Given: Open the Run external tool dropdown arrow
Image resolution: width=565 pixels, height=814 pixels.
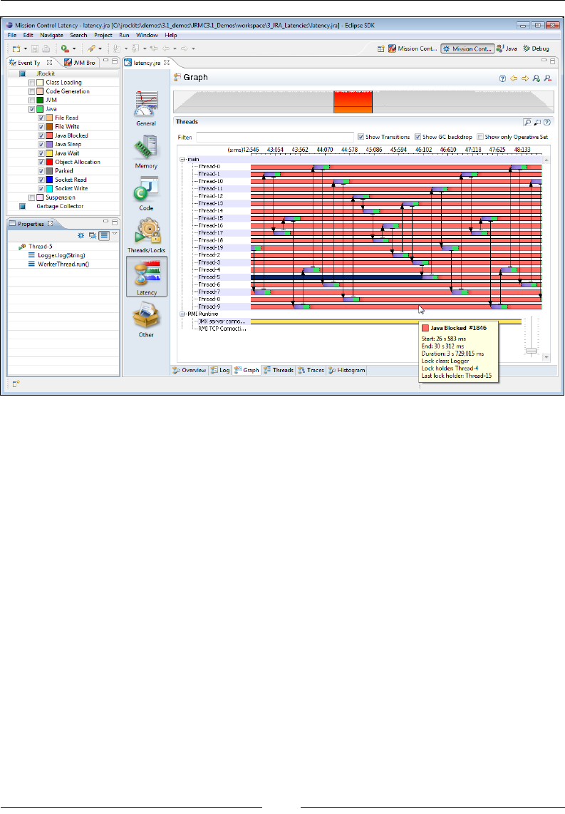Looking at the screenshot, I should [74, 48].
